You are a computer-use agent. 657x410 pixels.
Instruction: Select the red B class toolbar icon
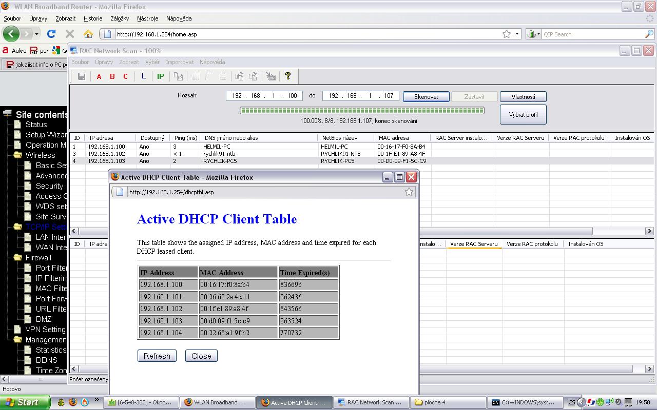(112, 76)
